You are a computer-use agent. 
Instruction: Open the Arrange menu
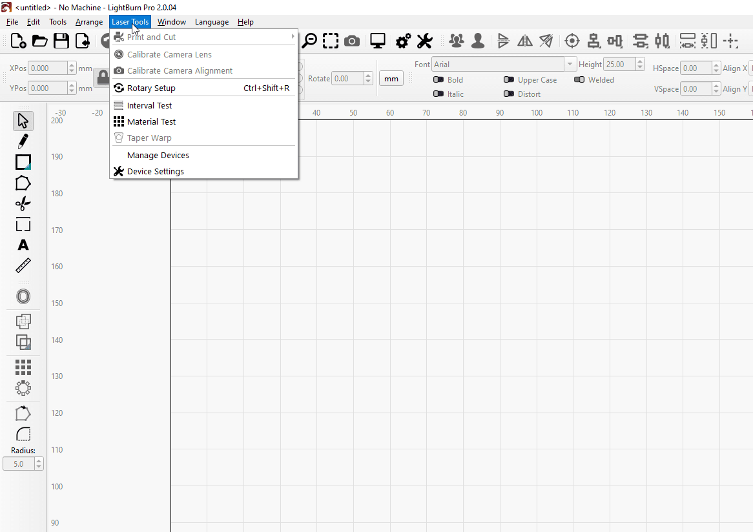(x=89, y=22)
